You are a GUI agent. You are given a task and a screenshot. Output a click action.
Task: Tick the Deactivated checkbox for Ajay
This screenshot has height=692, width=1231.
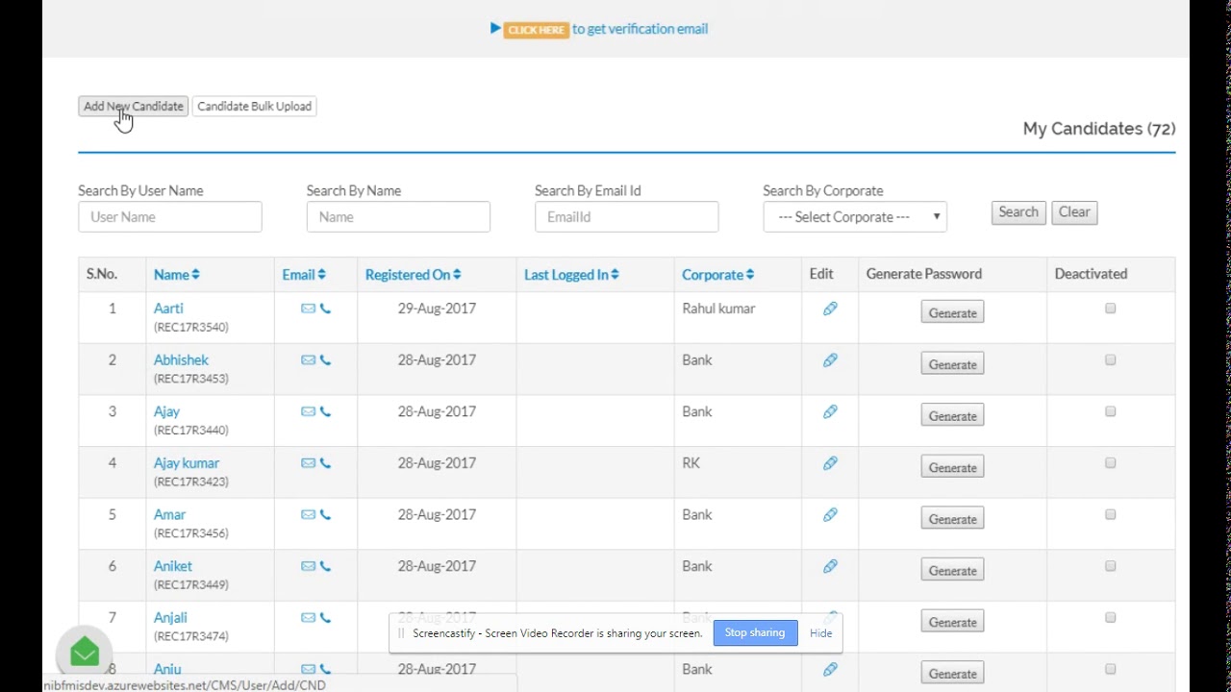[x=1110, y=411]
